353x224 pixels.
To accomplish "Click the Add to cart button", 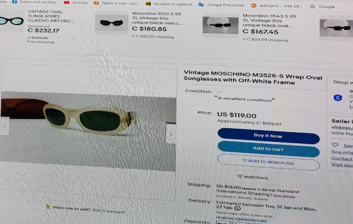I will click(x=268, y=149).
